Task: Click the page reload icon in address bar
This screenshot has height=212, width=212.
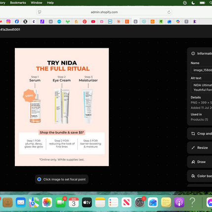Action: click(169, 12)
